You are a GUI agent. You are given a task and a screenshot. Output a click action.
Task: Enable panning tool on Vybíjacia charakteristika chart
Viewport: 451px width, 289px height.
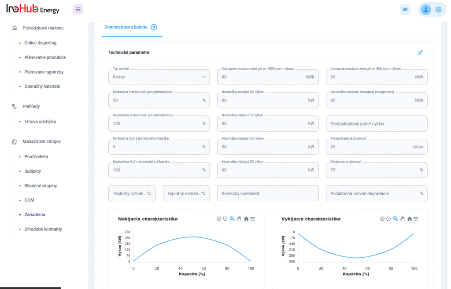tap(403, 219)
